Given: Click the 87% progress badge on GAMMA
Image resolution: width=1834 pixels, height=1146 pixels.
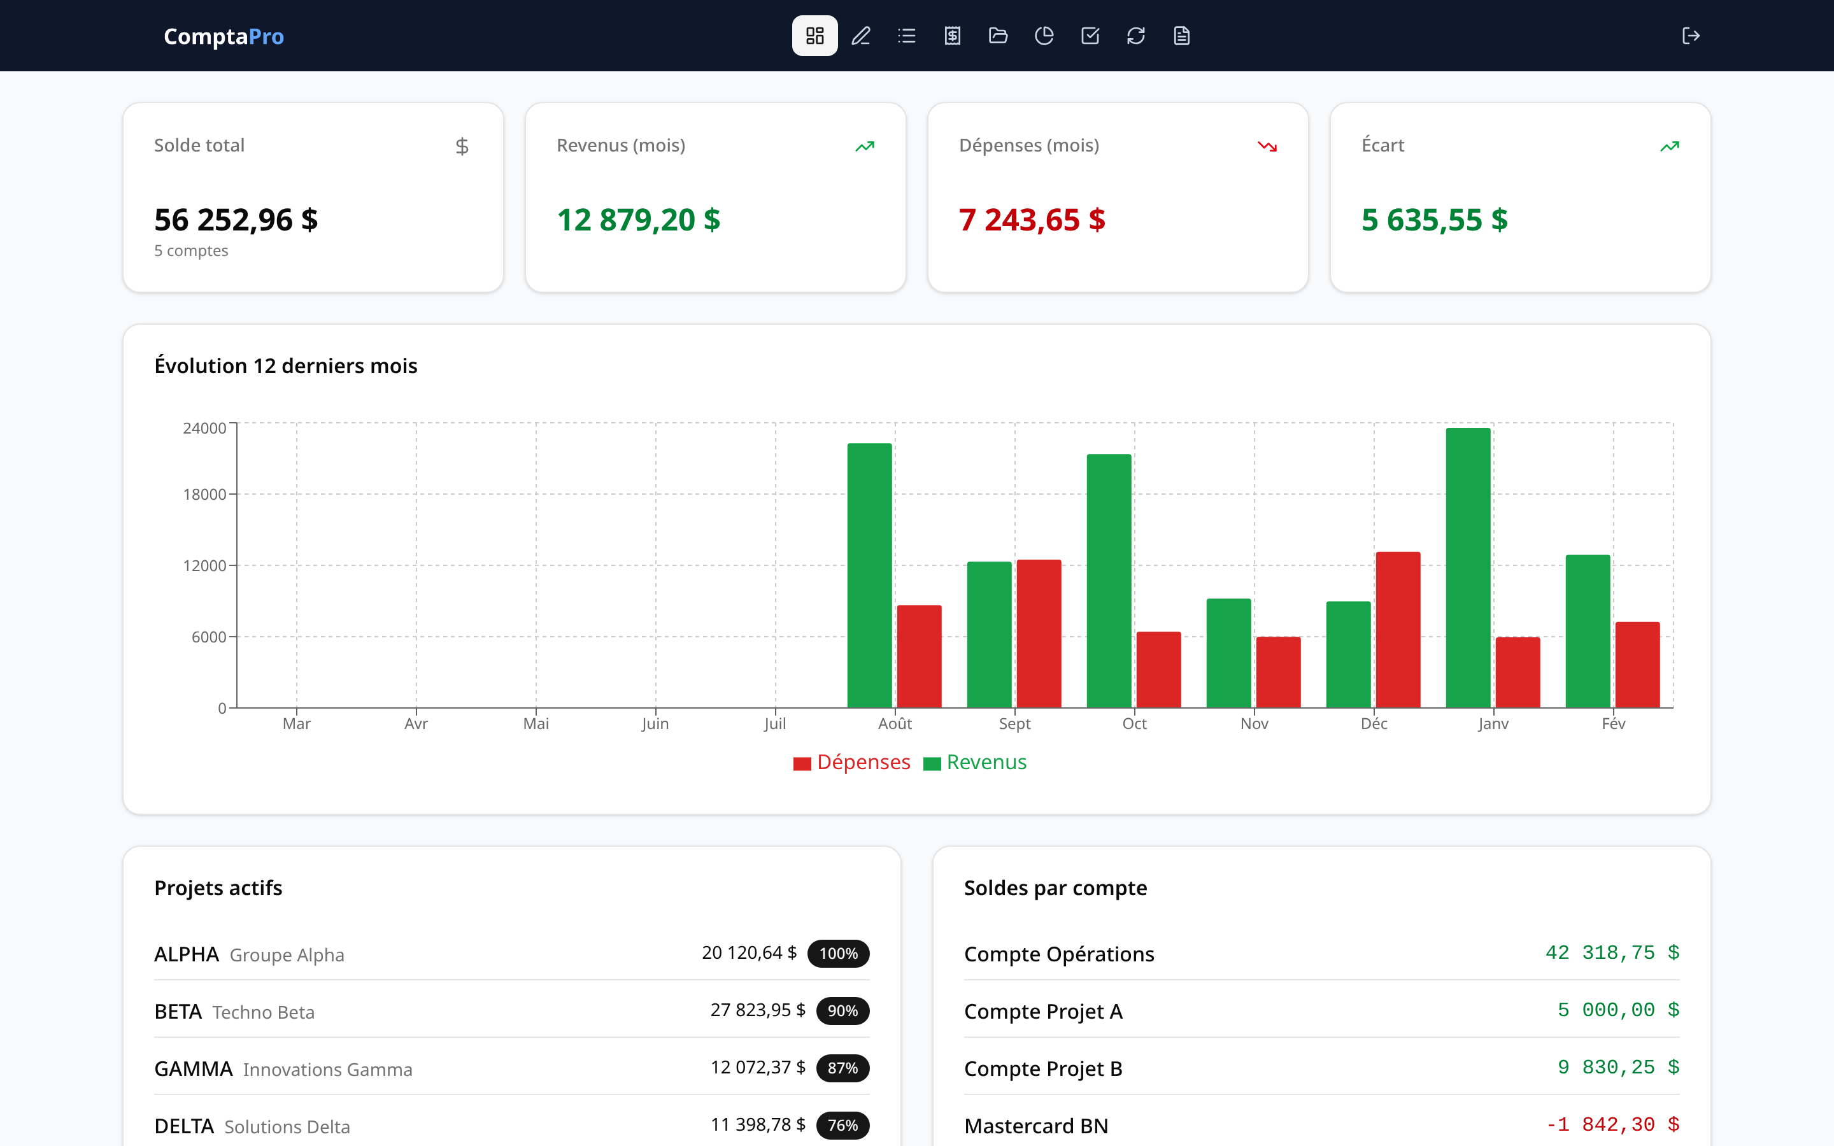Looking at the screenshot, I should pyautogui.click(x=842, y=1068).
